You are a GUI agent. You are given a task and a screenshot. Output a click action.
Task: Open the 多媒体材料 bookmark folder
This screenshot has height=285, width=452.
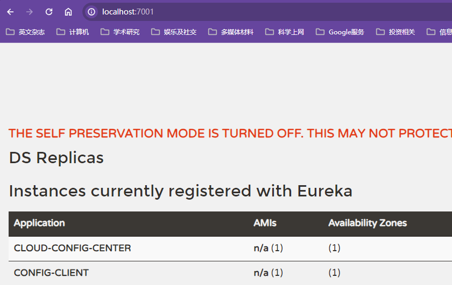click(x=231, y=32)
